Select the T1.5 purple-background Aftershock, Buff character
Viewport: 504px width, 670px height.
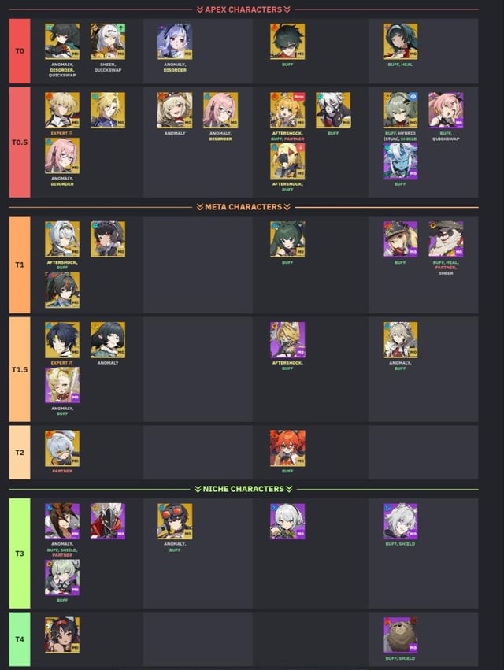[287, 340]
